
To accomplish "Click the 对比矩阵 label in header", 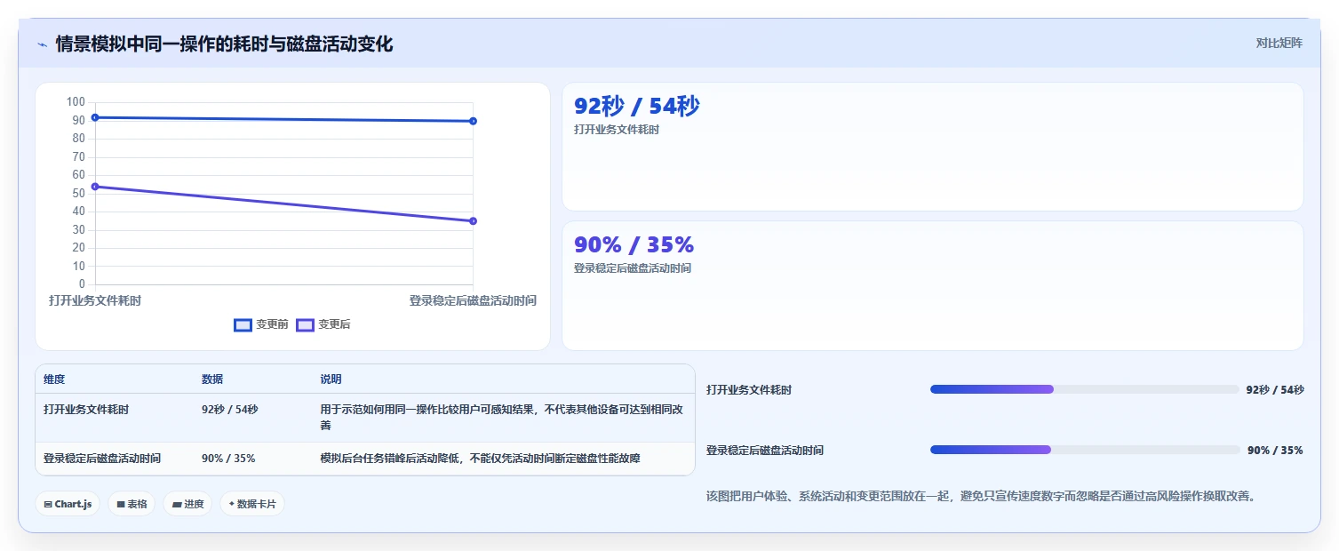I will coord(1279,44).
